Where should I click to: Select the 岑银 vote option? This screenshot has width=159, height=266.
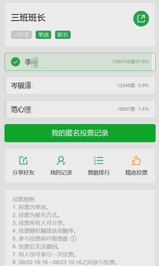tap(80, 86)
